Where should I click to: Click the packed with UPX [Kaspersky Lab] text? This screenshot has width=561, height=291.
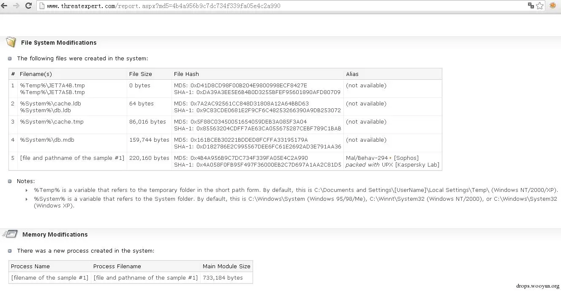pyautogui.click(x=392, y=165)
